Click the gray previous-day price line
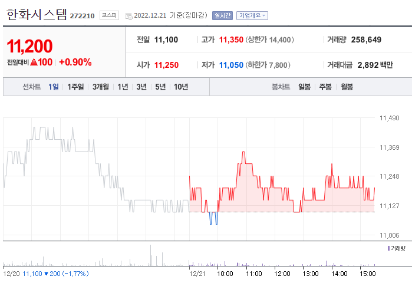This screenshot has height=286, width=412. 96,170
